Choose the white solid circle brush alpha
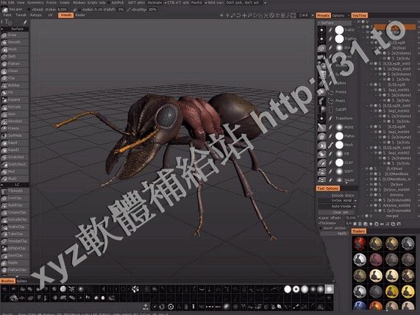Viewport: 420px width, 315px height. pos(288,289)
